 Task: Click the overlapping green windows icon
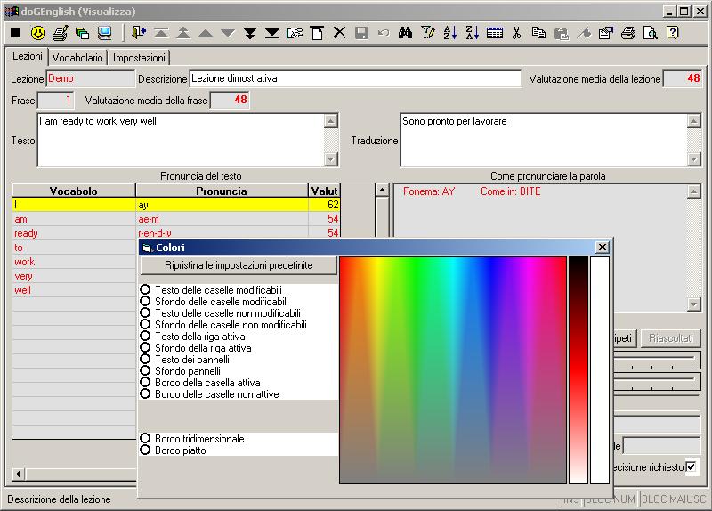82,33
